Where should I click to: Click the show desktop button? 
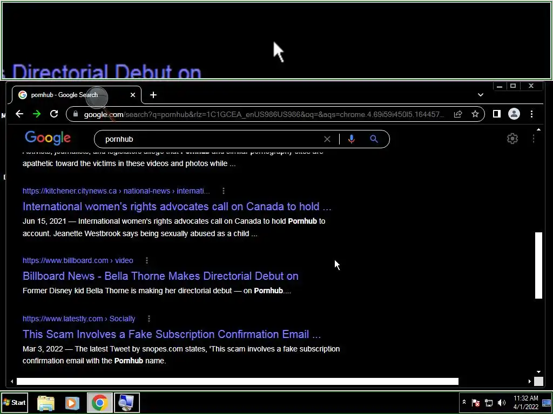547,402
